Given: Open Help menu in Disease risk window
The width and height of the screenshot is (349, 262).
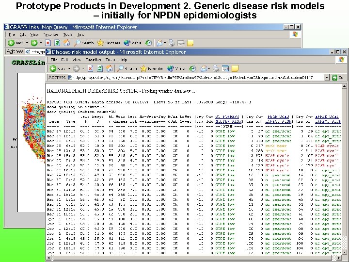Looking at the screenshot, I should coord(123,60).
